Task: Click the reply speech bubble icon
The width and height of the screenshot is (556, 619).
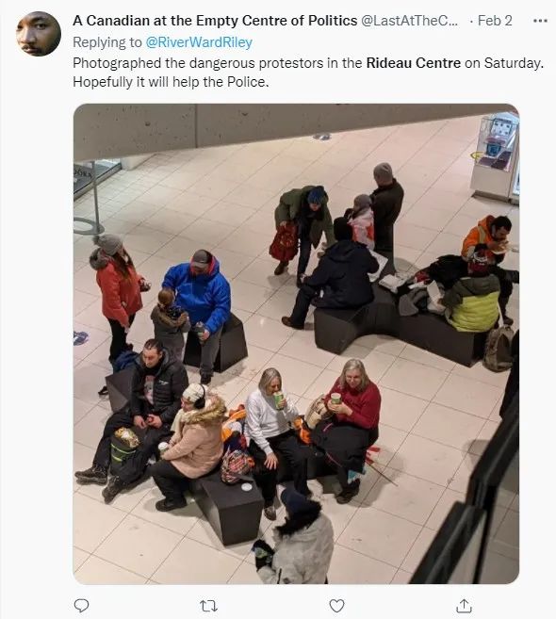Action: 81,605
